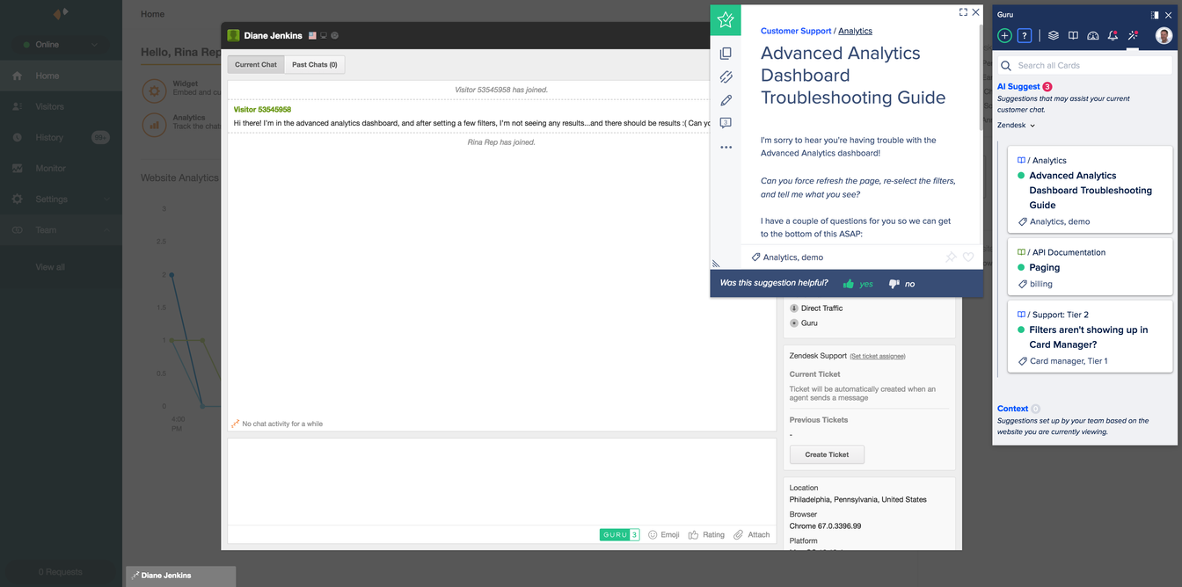
Task: Click in Search all Cards field
Action: pos(1086,65)
